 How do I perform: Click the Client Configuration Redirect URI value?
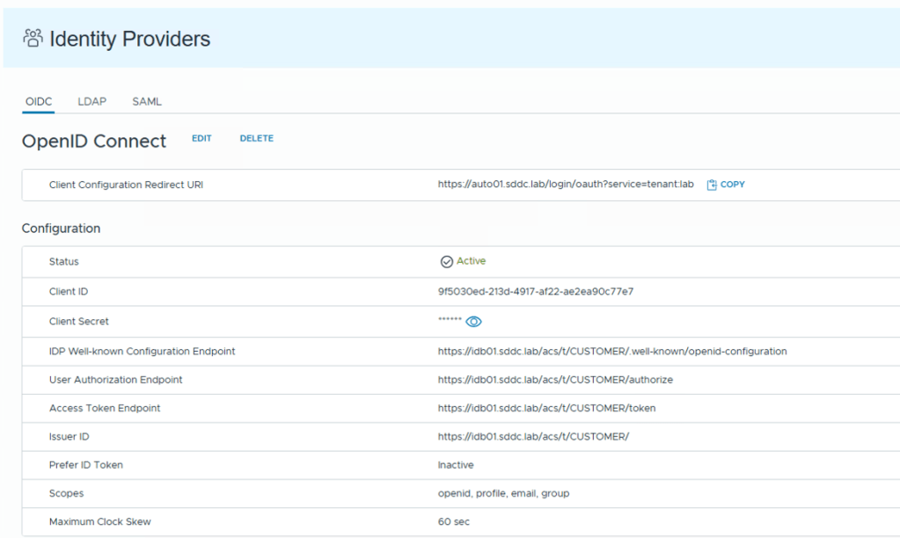566,185
